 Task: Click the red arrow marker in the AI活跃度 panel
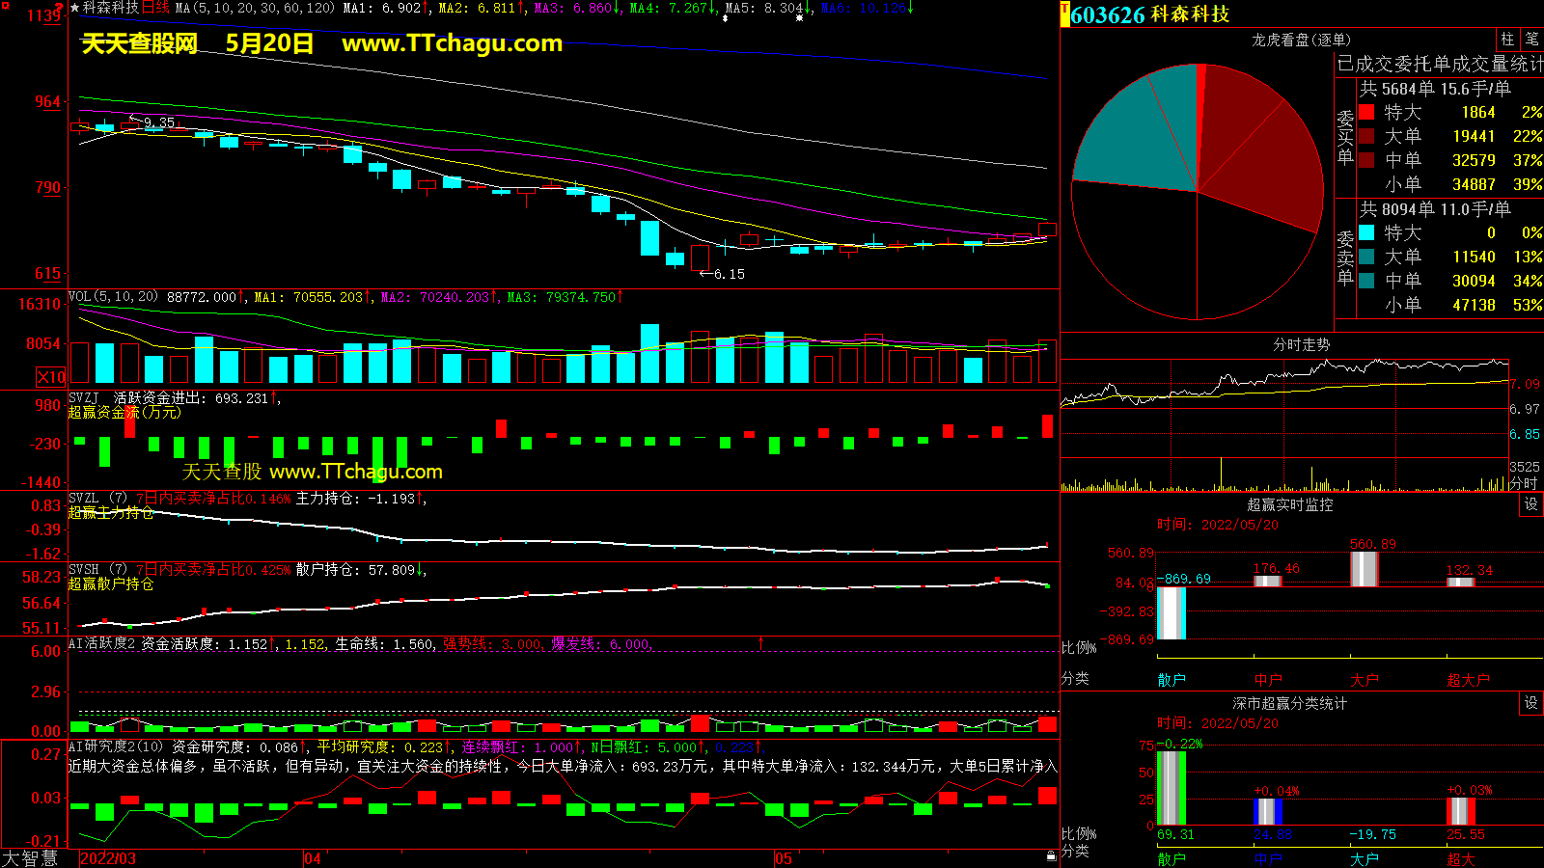[760, 642]
